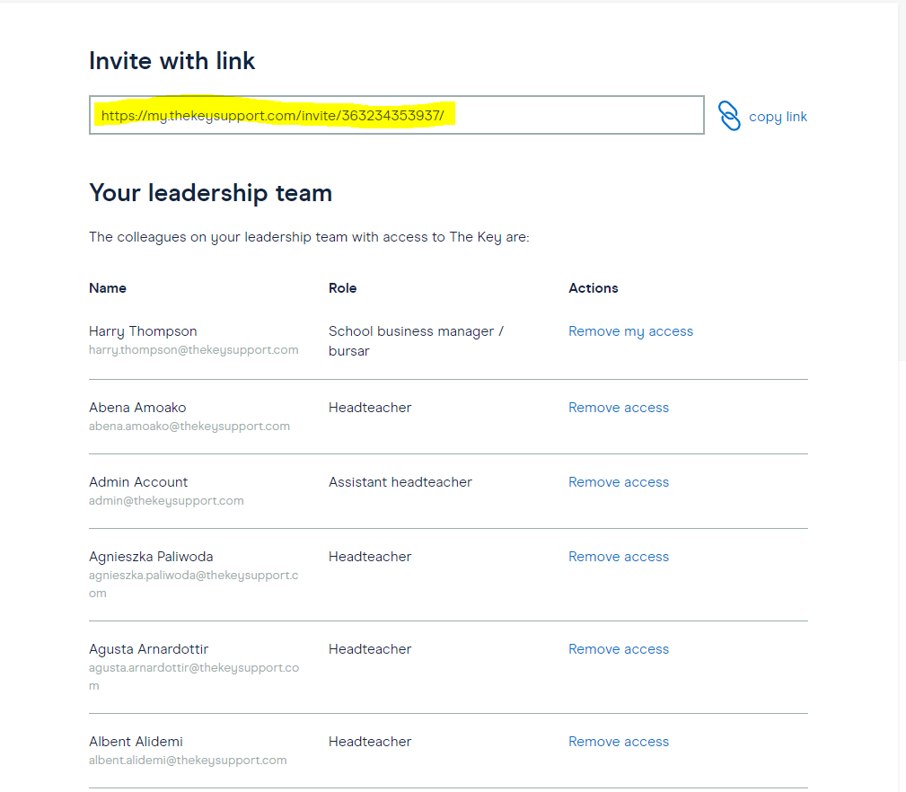Click the Albent Alidemi name

coord(136,742)
